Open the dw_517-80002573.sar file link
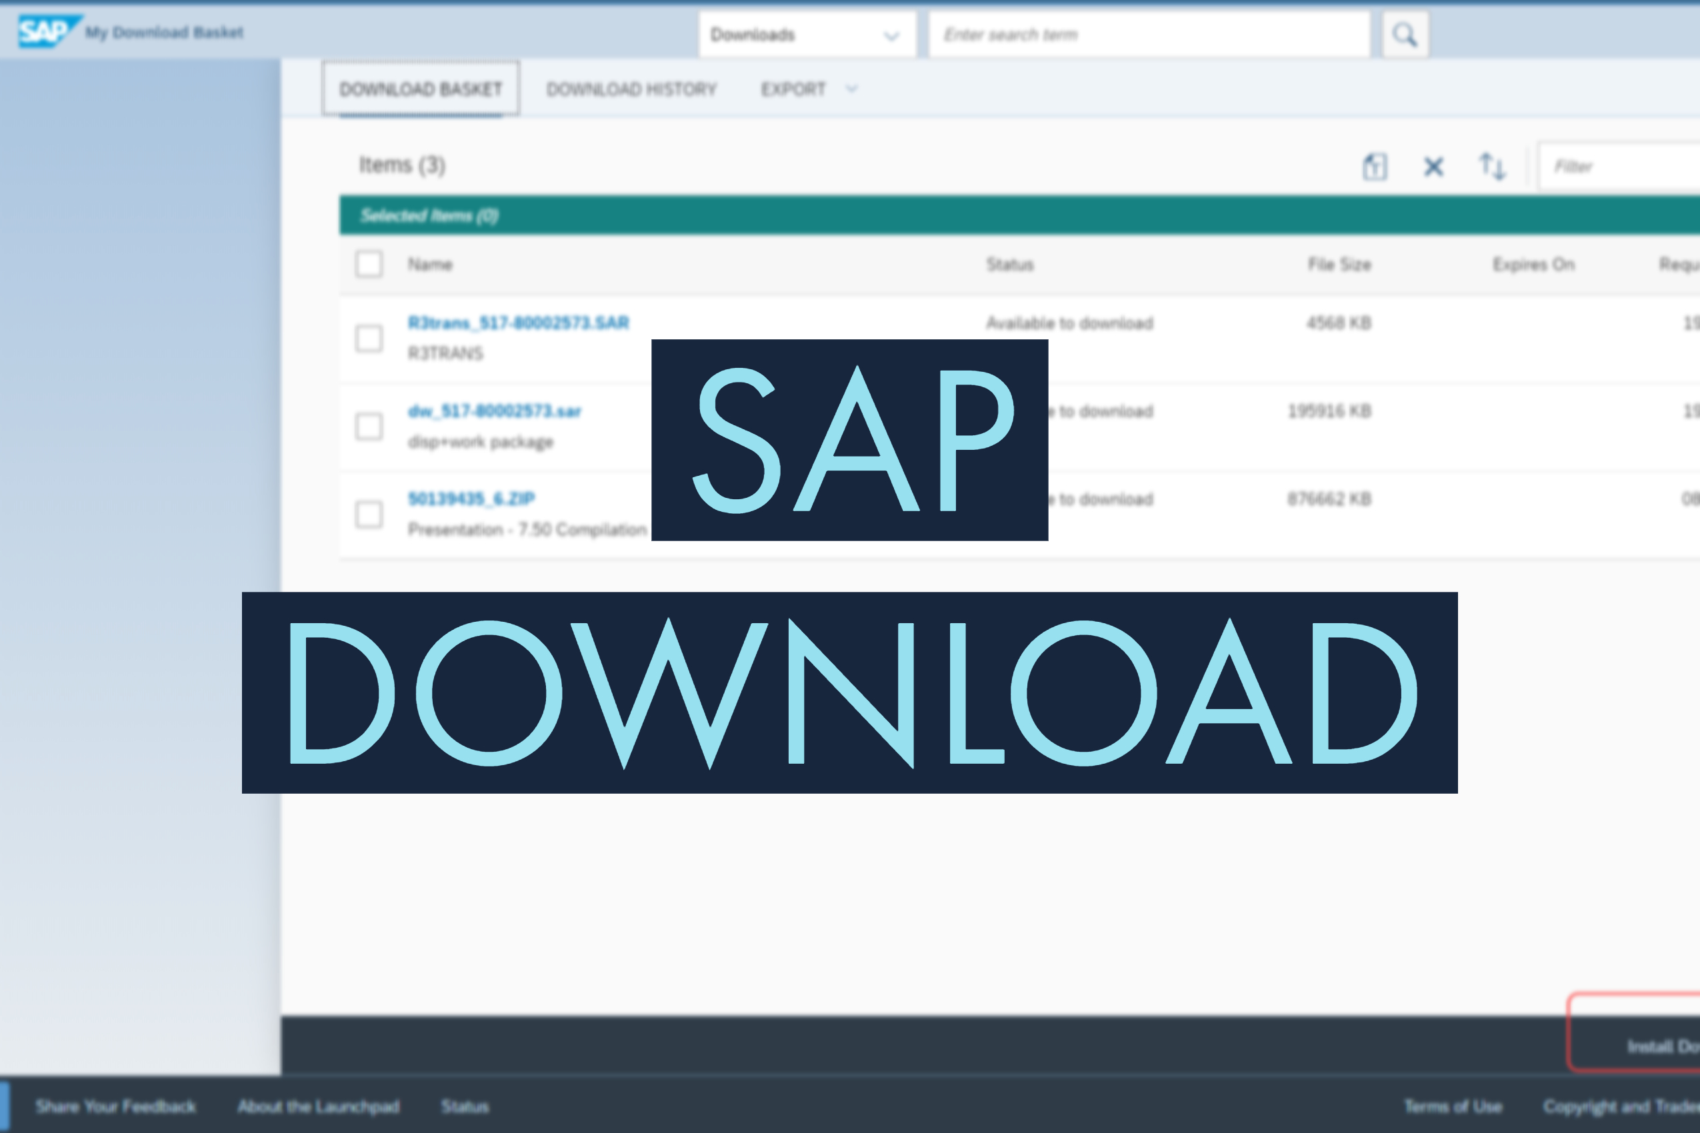This screenshot has height=1133, width=1700. [495, 411]
